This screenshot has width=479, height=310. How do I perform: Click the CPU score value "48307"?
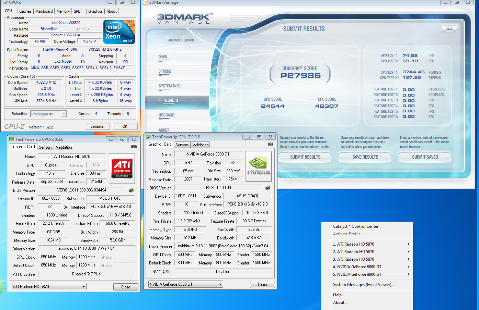pos(327,106)
